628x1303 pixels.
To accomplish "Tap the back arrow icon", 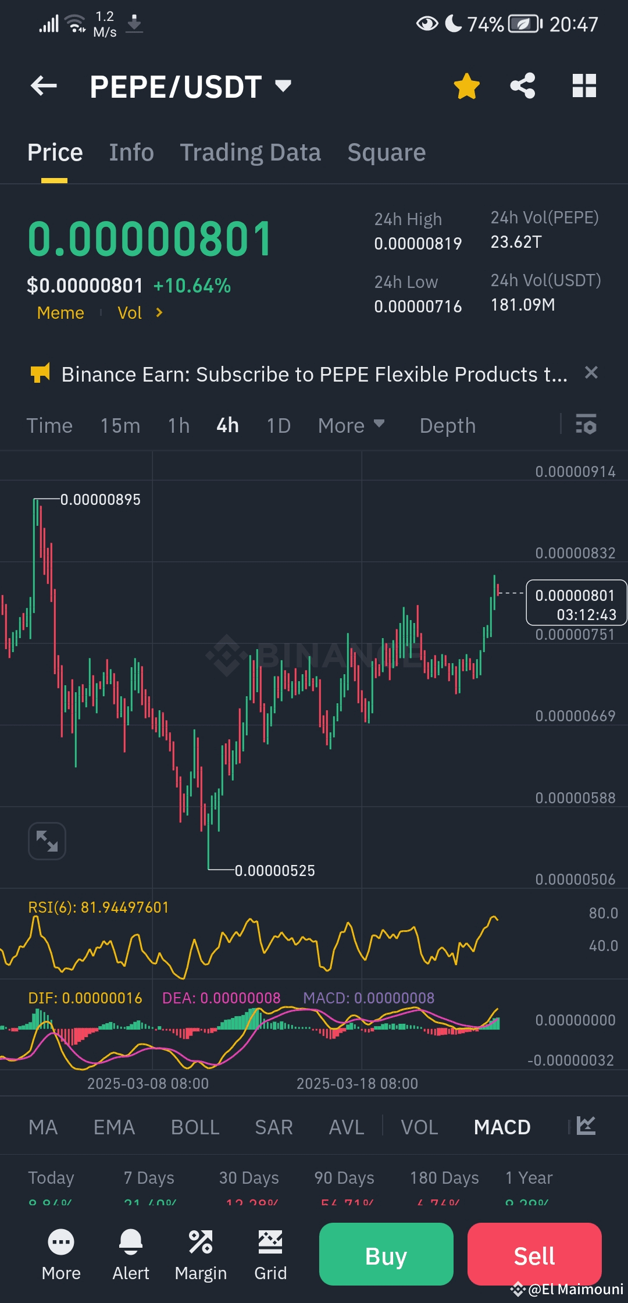I will pos(44,86).
